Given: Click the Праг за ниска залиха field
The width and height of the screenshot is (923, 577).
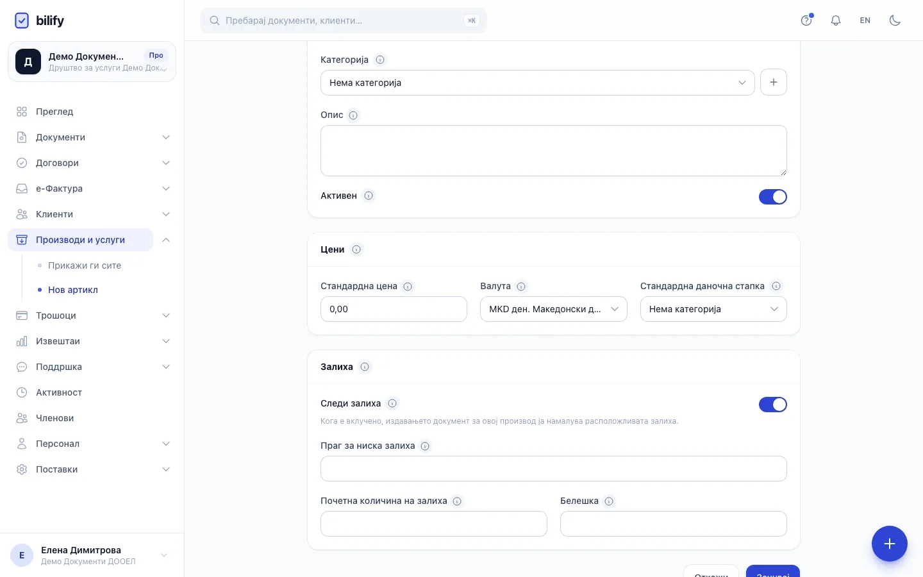Looking at the screenshot, I should tap(554, 469).
